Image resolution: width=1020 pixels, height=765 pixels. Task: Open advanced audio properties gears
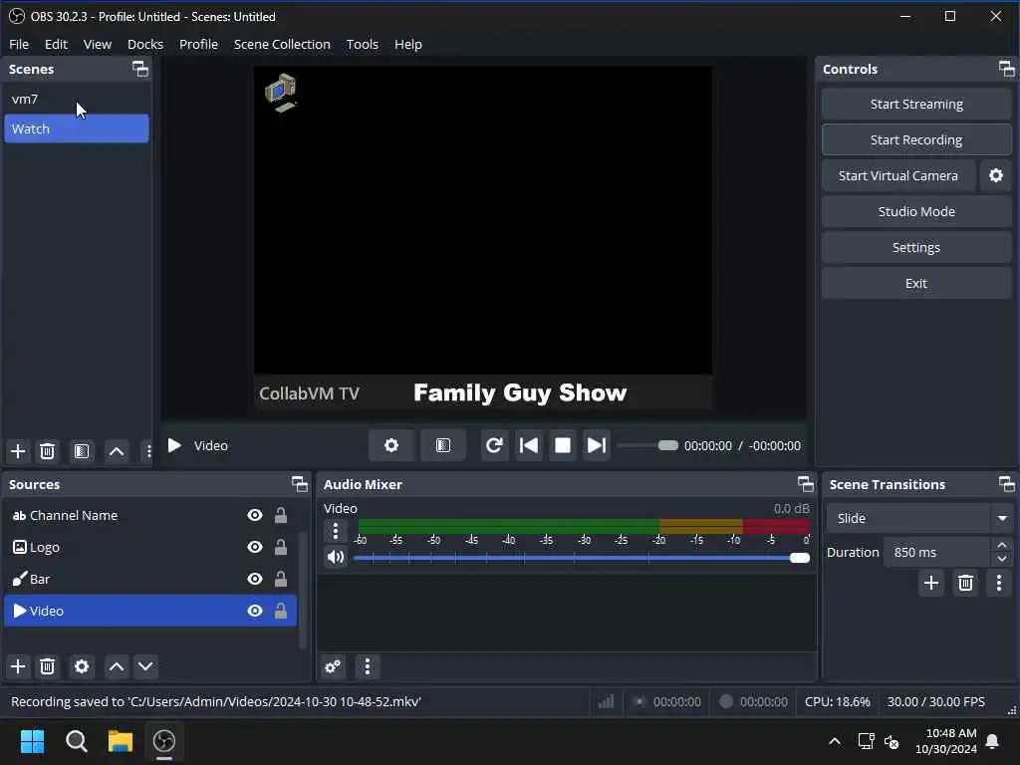[x=333, y=666]
